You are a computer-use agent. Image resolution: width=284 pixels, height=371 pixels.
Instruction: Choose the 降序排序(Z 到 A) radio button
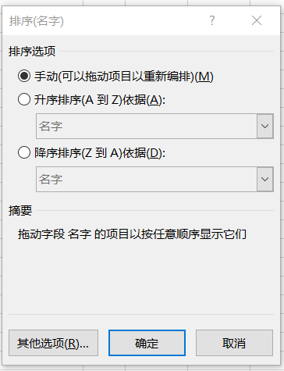pyautogui.click(x=24, y=152)
